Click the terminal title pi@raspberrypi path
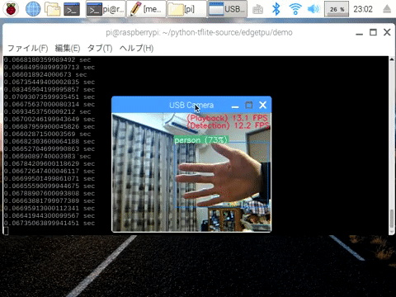This screenshot has height=297, width=396. pos(199,32)
